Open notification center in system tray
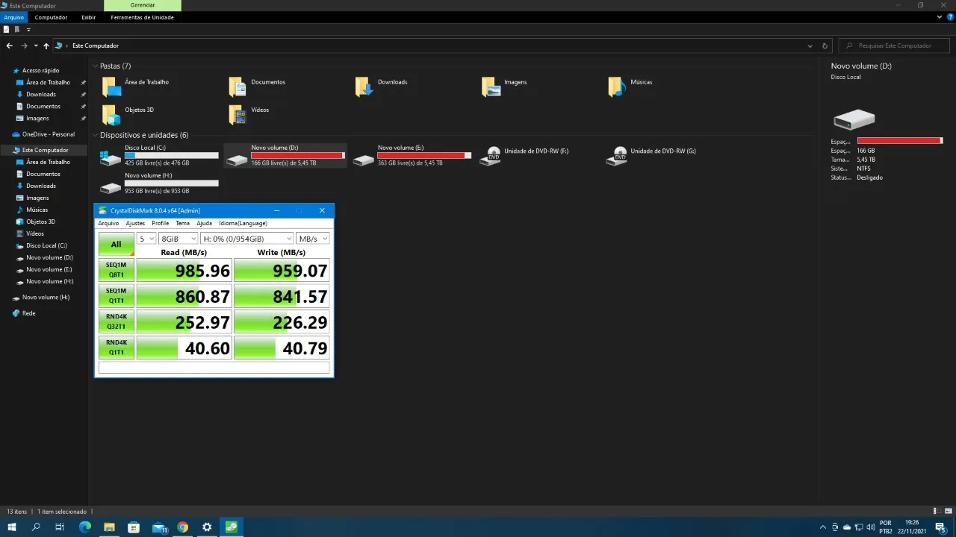Screen dimensions: 956x537 (x=940, y=527)
